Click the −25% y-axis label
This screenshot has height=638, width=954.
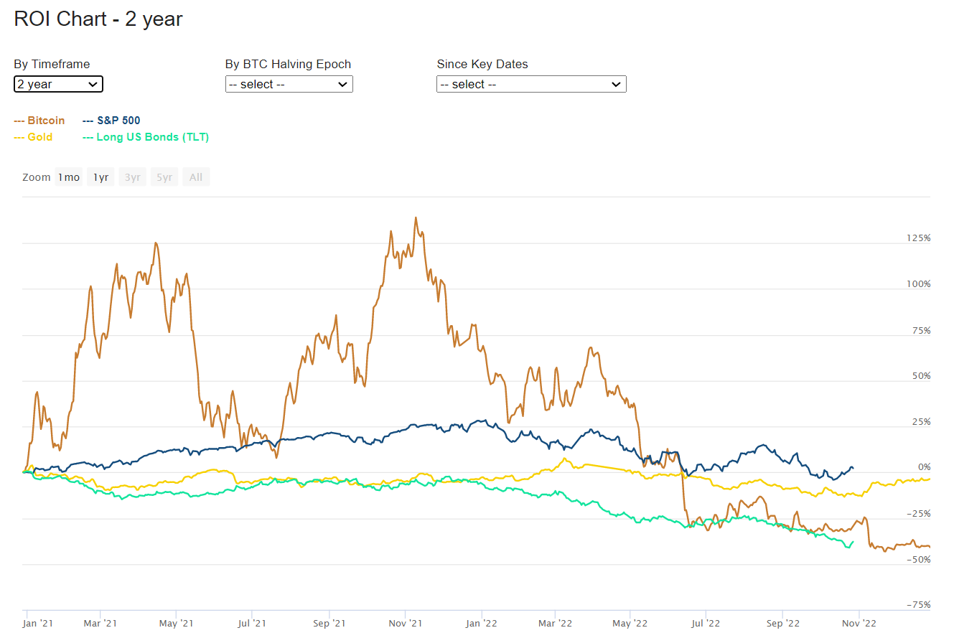(918, 514)
